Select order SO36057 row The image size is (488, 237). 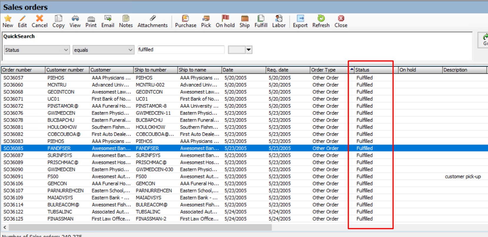point(244,78)
